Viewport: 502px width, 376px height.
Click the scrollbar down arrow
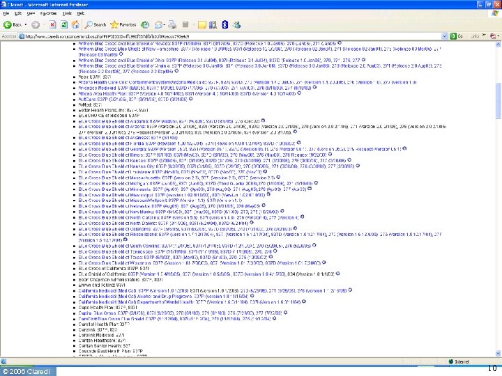[498, 353]
